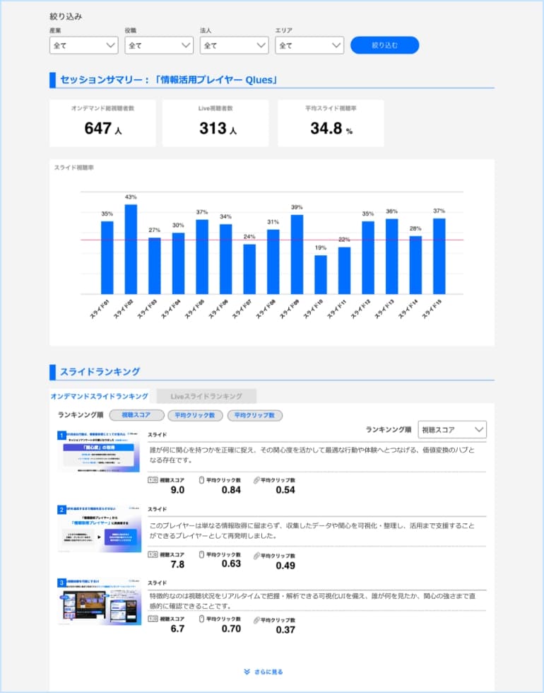Click the rank 1 slide description text
Screen dimensions: 544x693
(312, 455)
